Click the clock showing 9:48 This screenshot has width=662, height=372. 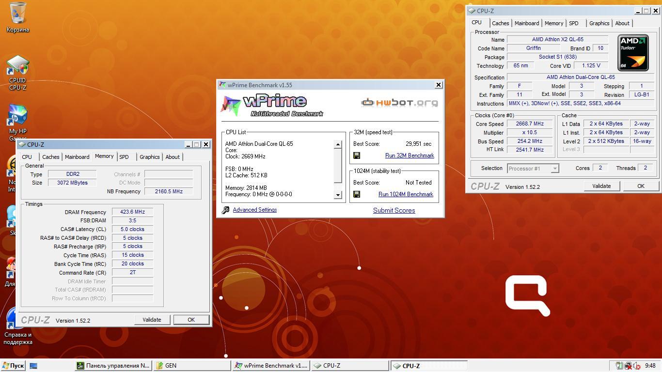coord(650,366)
